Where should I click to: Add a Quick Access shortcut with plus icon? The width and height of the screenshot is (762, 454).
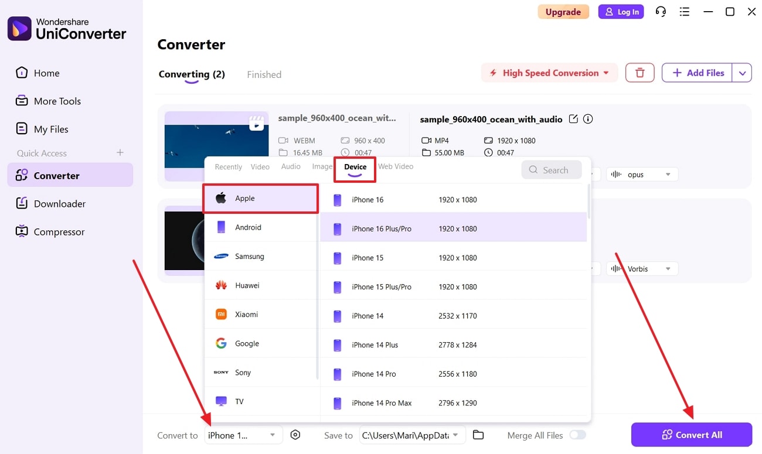point(120,153)
